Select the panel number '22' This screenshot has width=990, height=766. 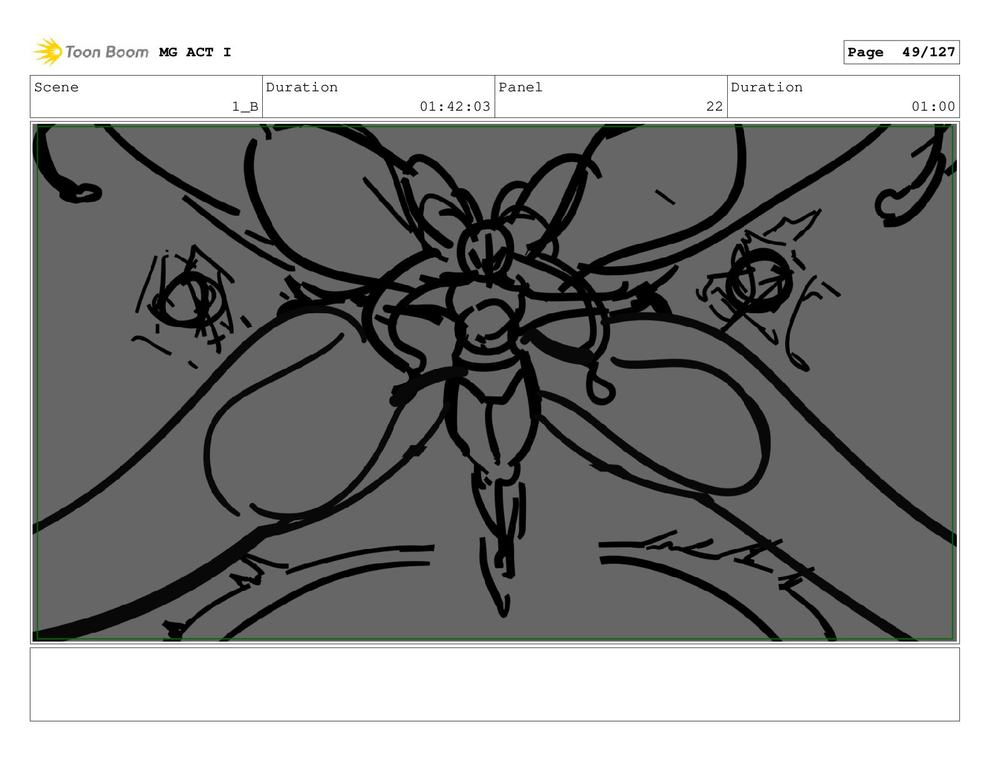tap(715, 107)
